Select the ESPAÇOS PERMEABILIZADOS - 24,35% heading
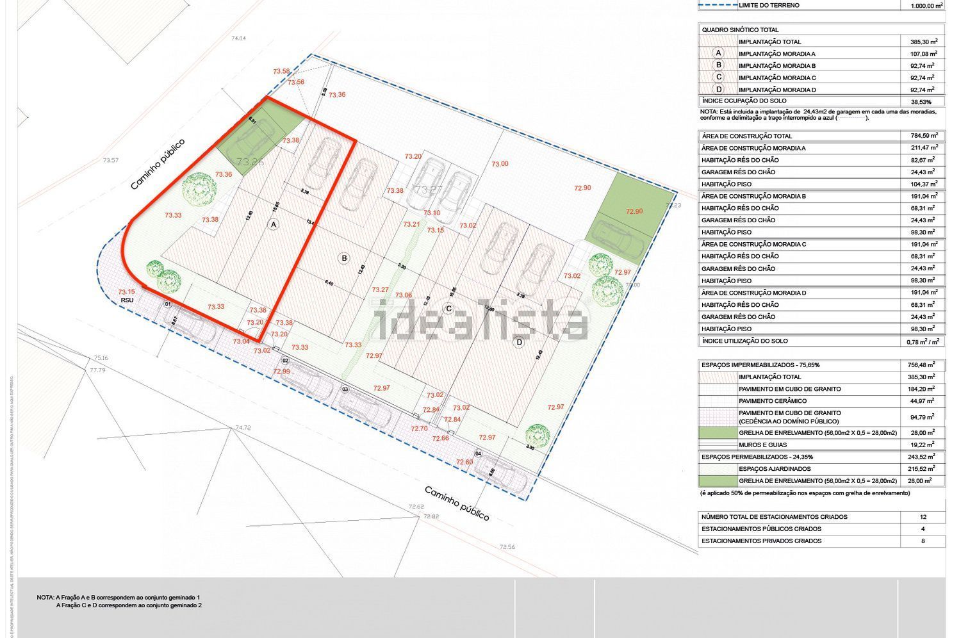This screenshot has width=961, height=638. 757,457
